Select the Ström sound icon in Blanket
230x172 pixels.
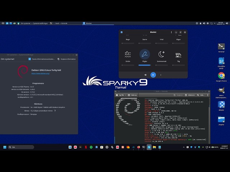coord(128,54)
